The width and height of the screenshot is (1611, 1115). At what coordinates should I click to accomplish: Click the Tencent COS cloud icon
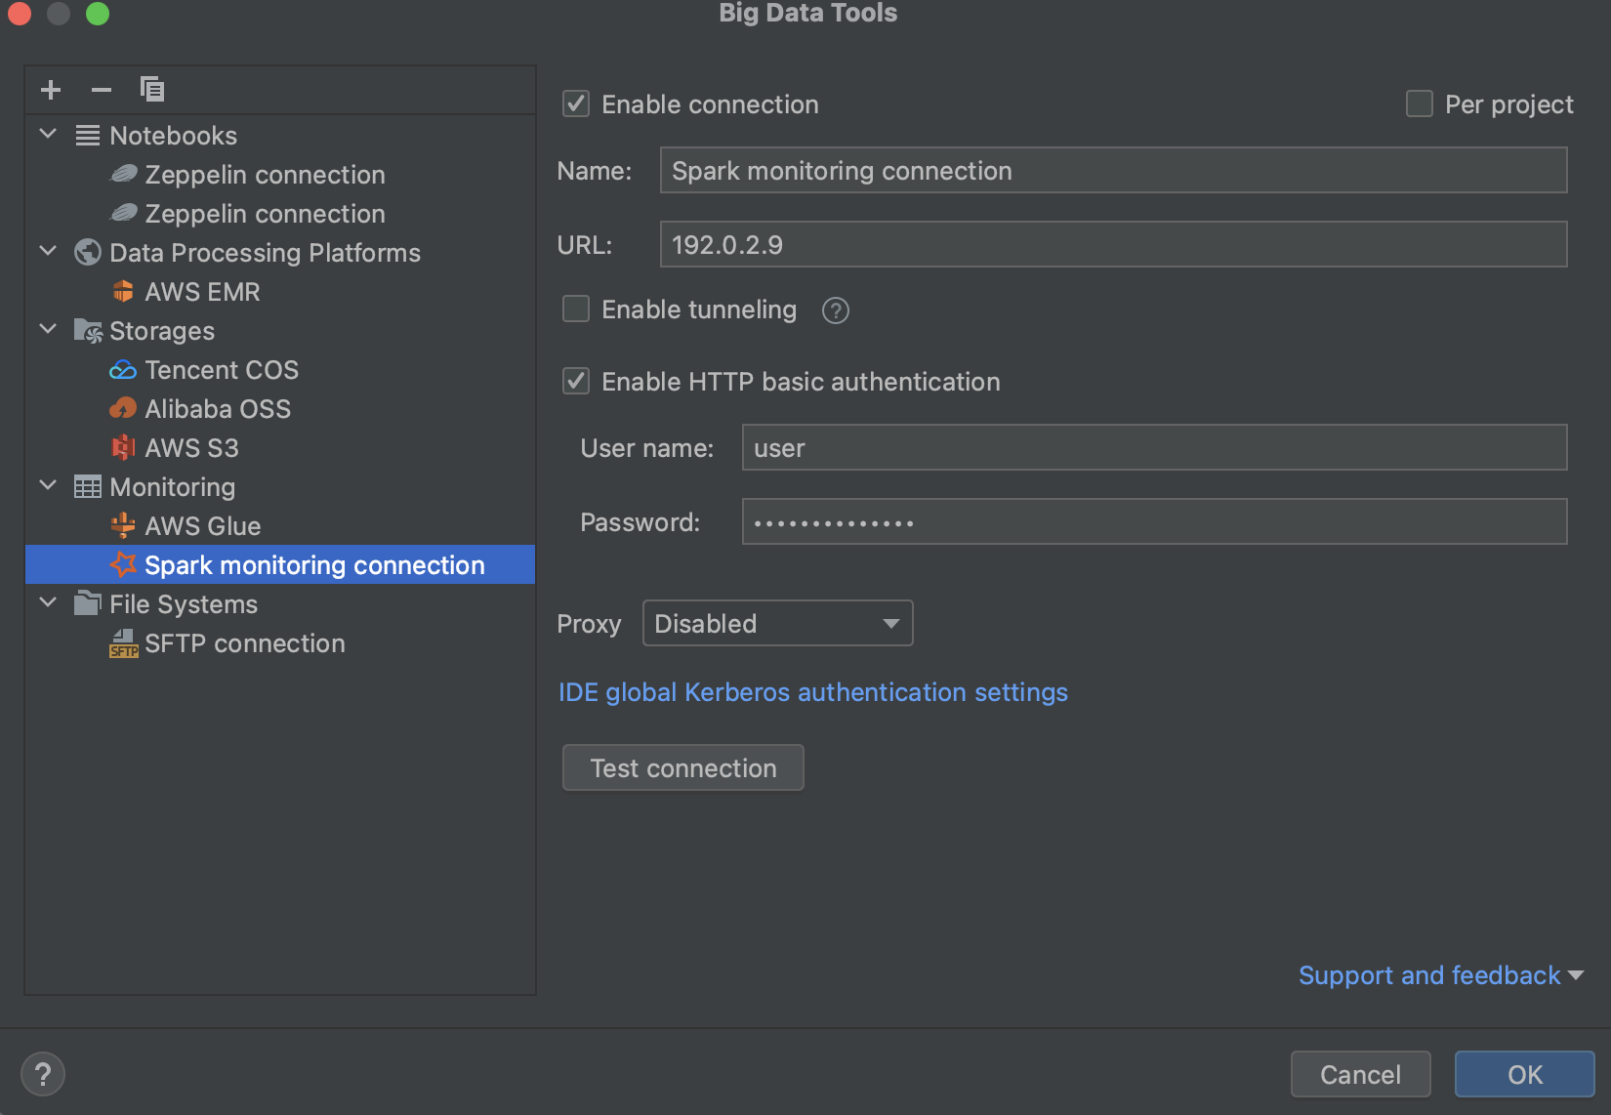pyautogui.click(x=123, y=369)
